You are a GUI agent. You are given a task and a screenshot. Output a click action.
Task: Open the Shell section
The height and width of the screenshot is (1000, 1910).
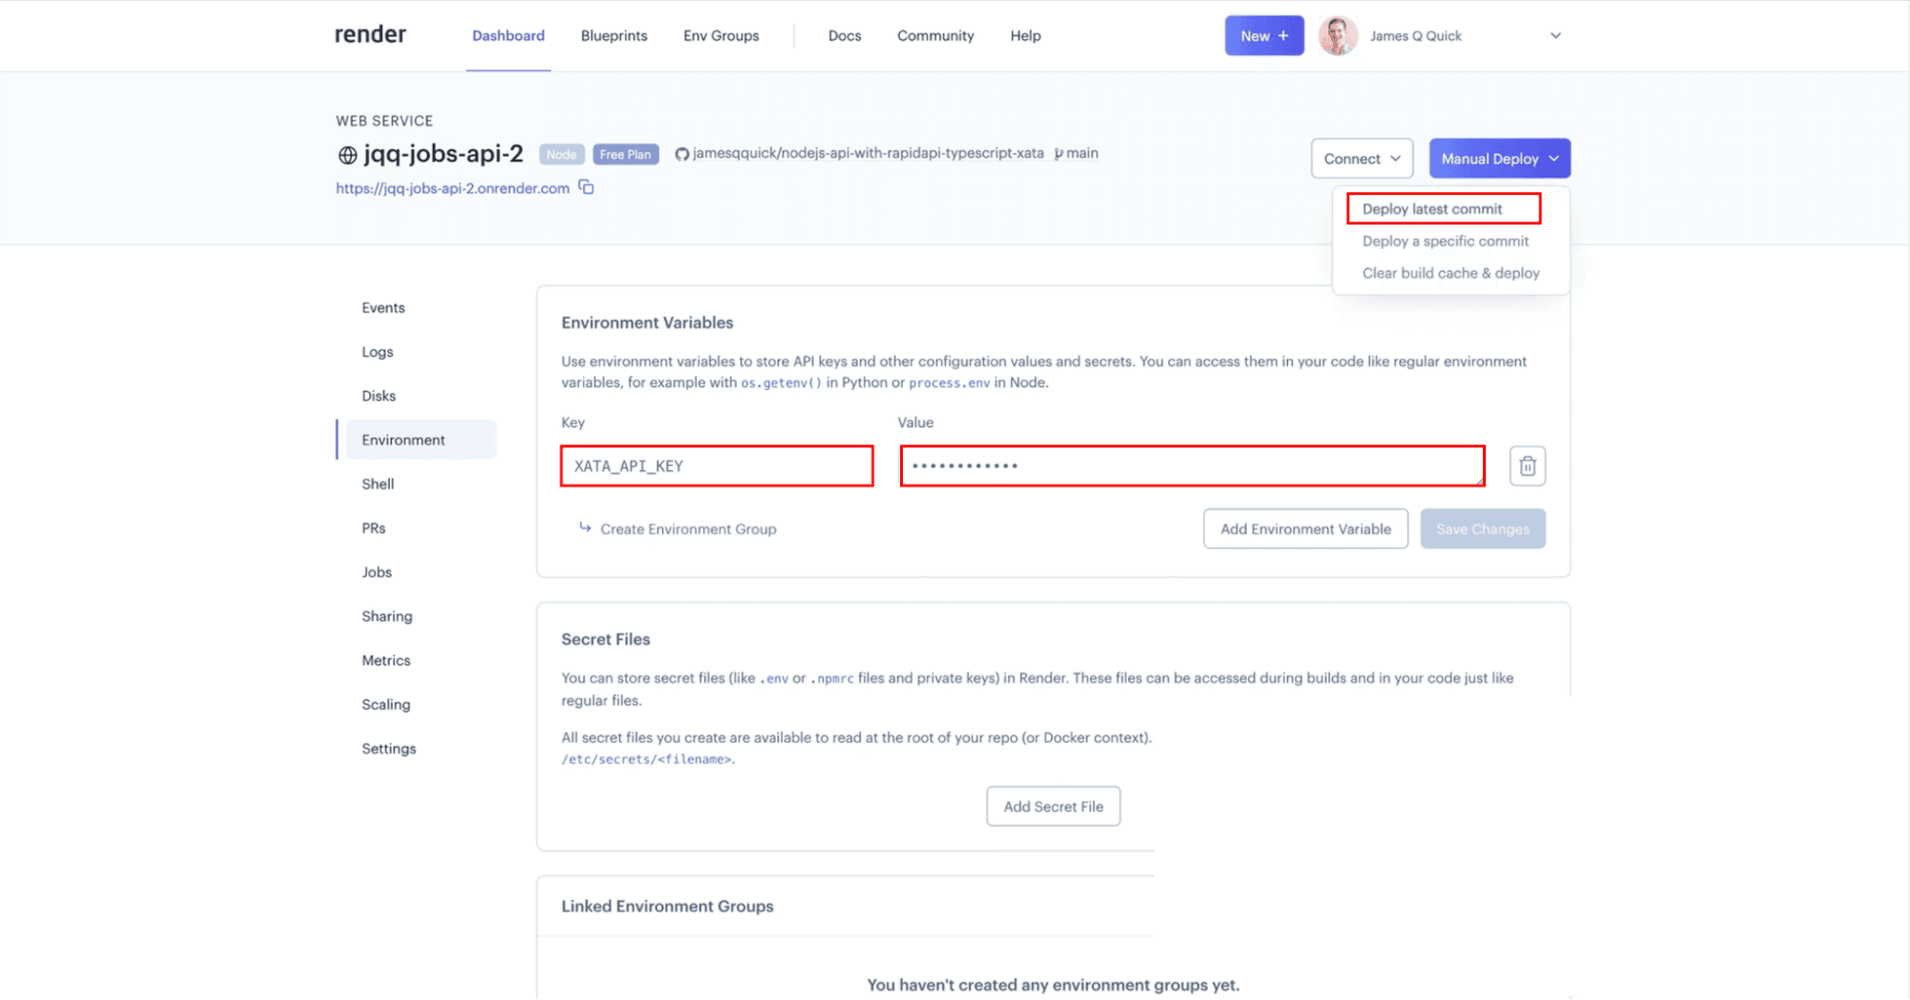click(377, 483)
